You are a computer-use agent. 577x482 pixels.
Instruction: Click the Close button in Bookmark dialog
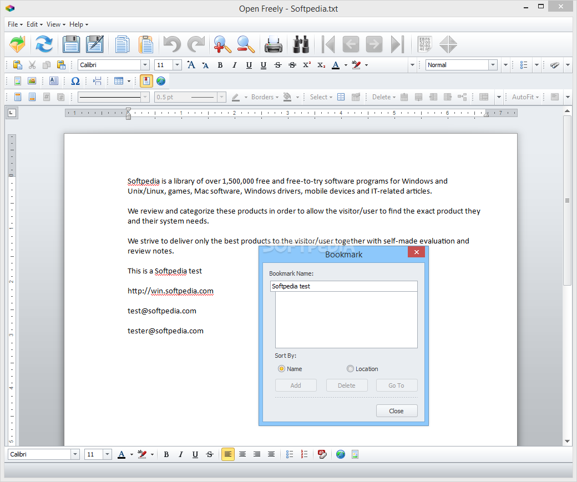pos(397,411)
